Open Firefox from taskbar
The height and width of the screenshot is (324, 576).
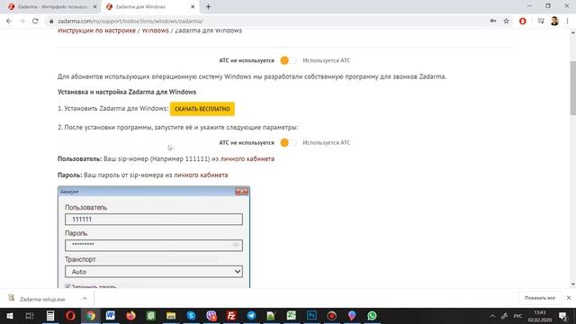tap(130, 316)
